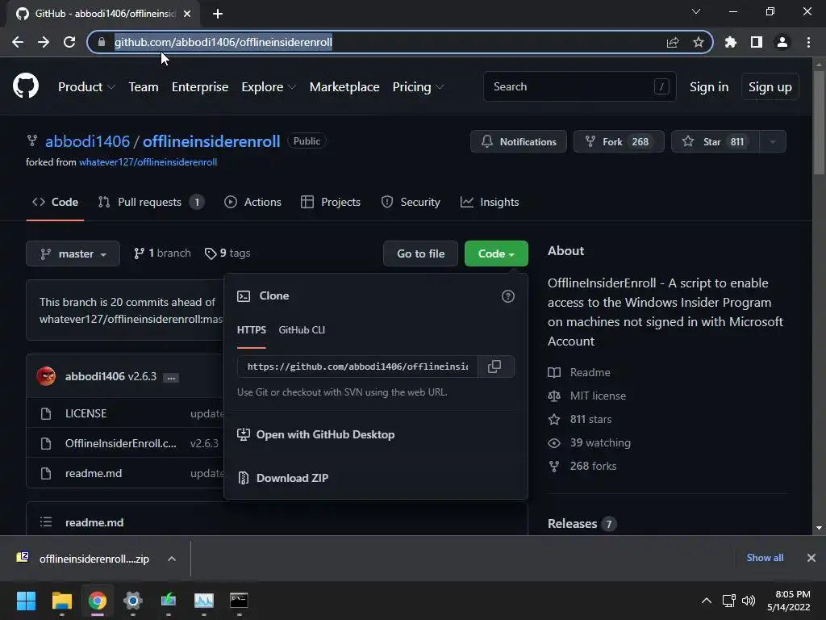Image resolution: width=826 pixels, height=620 pixels.
Task: Open the Marketplace navigation item
Action: tap(344, 87)
